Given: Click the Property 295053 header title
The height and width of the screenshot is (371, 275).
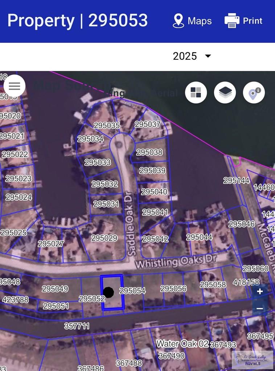Looking at the screenshot, I should (78, 21).
